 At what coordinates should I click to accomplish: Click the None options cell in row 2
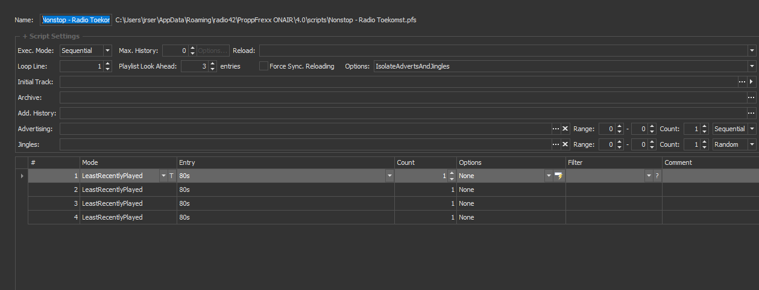511,190
